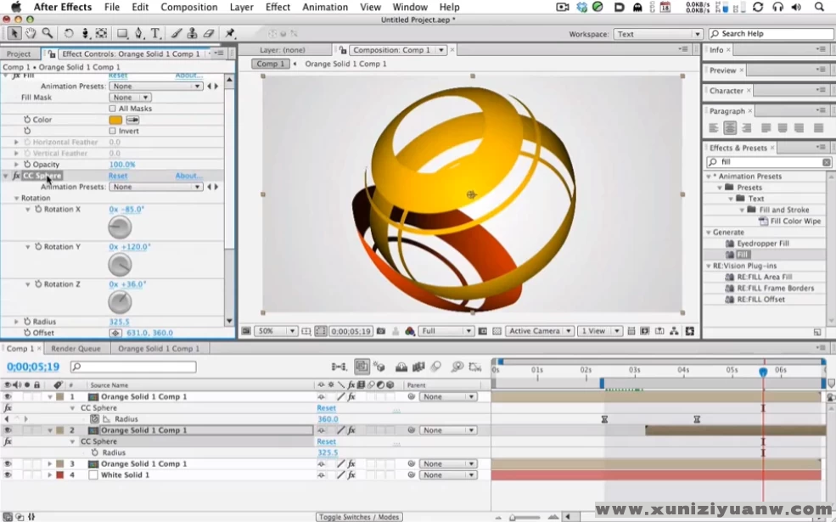Enable the All Masks checkbox
The width and height of the screenshot is (836, 522).
[113, 109]
